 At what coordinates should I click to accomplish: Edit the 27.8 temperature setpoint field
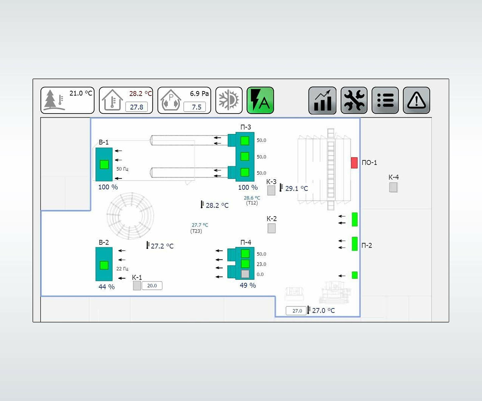click(x=137, y=107)
